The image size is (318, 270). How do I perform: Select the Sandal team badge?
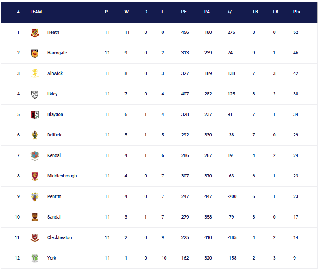(35, 217)
